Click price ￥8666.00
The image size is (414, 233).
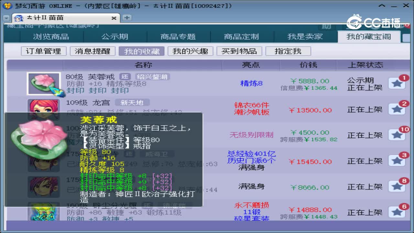(310, 187)
